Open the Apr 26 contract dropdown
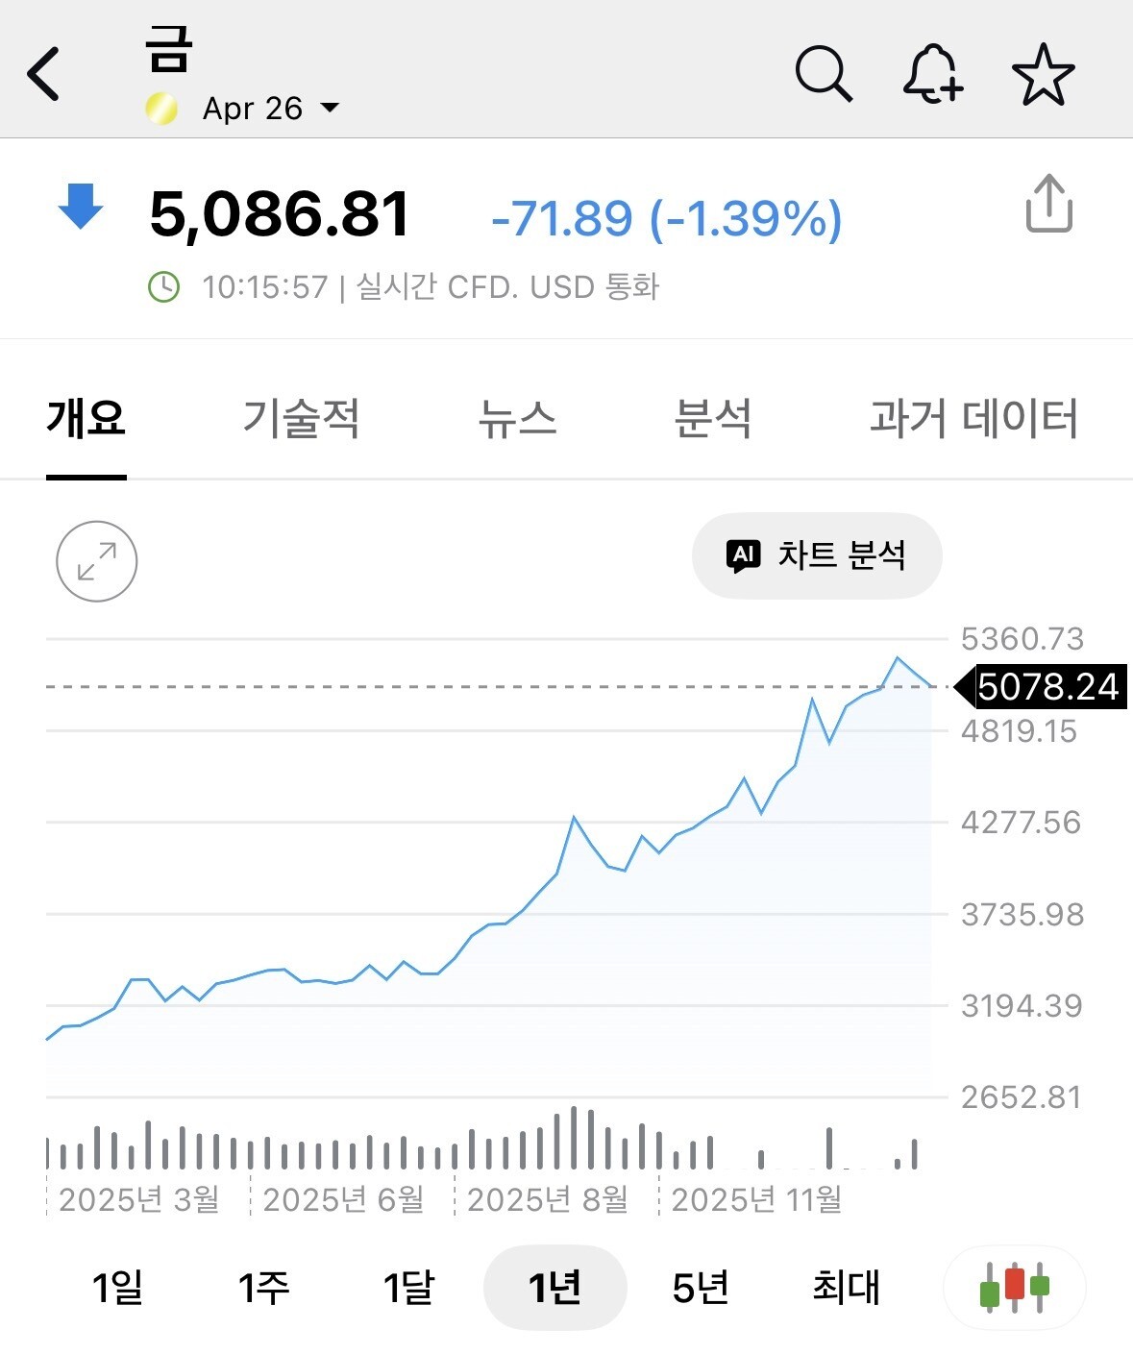This screenshot has height=1354, width=1133. tap(270, 109)
